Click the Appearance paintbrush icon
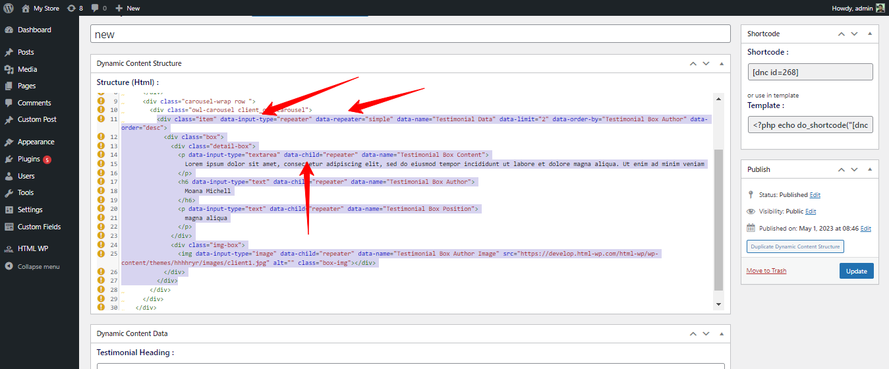The height and width of the screenshot is (369, 889). click(9, 142)
